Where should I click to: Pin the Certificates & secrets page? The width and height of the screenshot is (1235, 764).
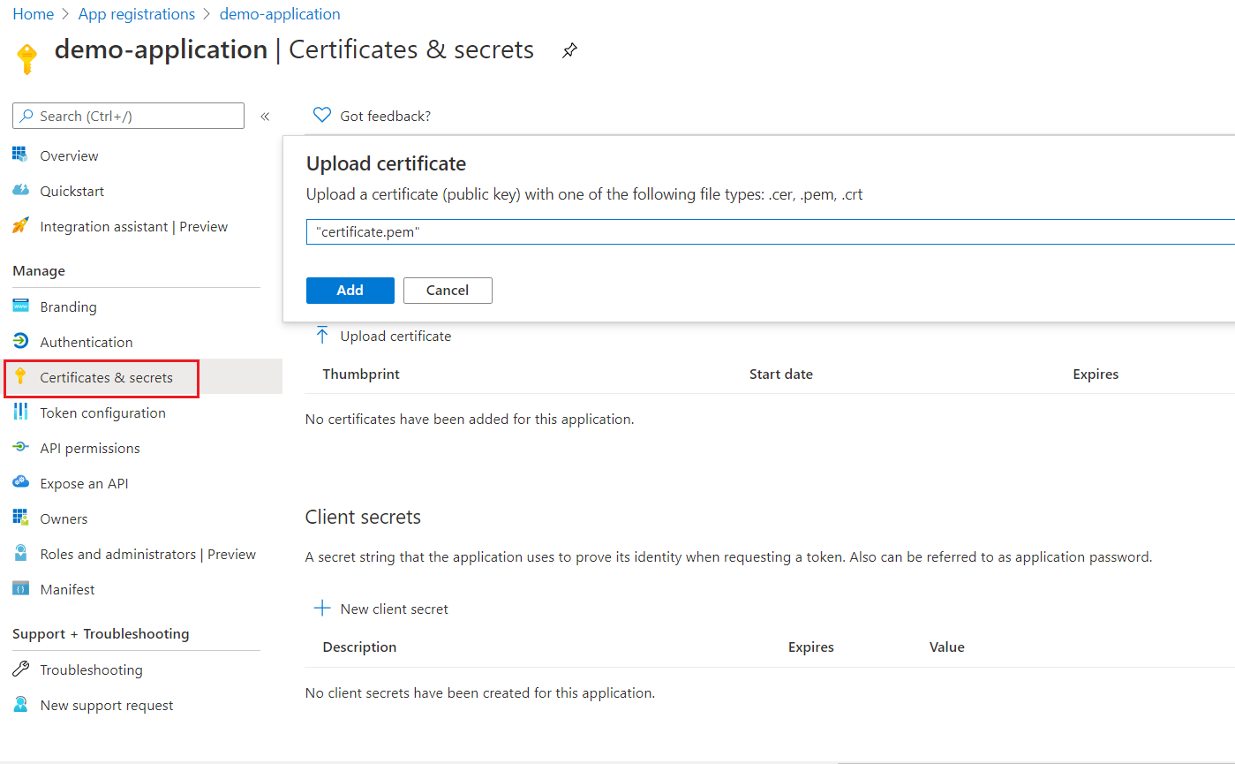pyautogui.click(x=569, y=50)
